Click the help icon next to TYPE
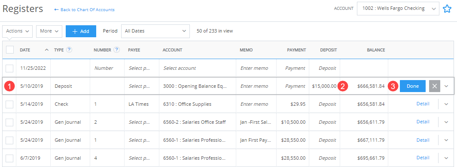The width and height of the screenshot is (457, 167). point(69,50)
